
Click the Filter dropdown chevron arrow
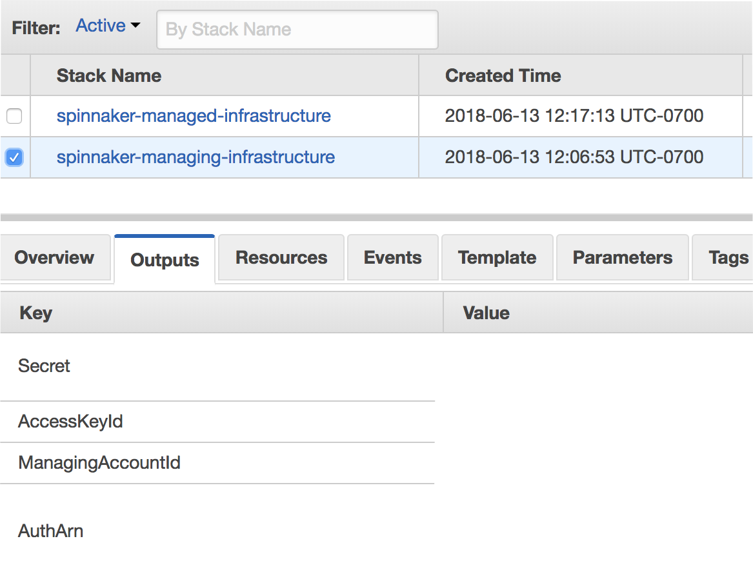click(x=136, y=26)
